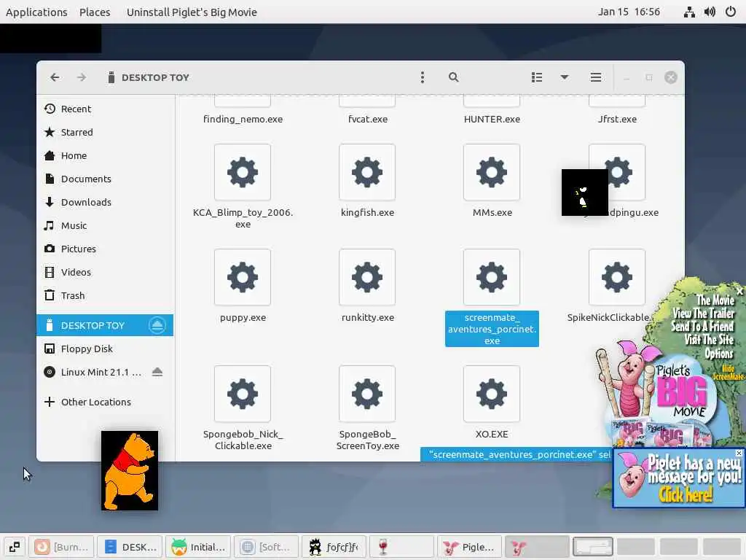The width and height of the screenshot is (746, 560).
Task: Go back using the back arrow
Action: (x=55, y=77)
